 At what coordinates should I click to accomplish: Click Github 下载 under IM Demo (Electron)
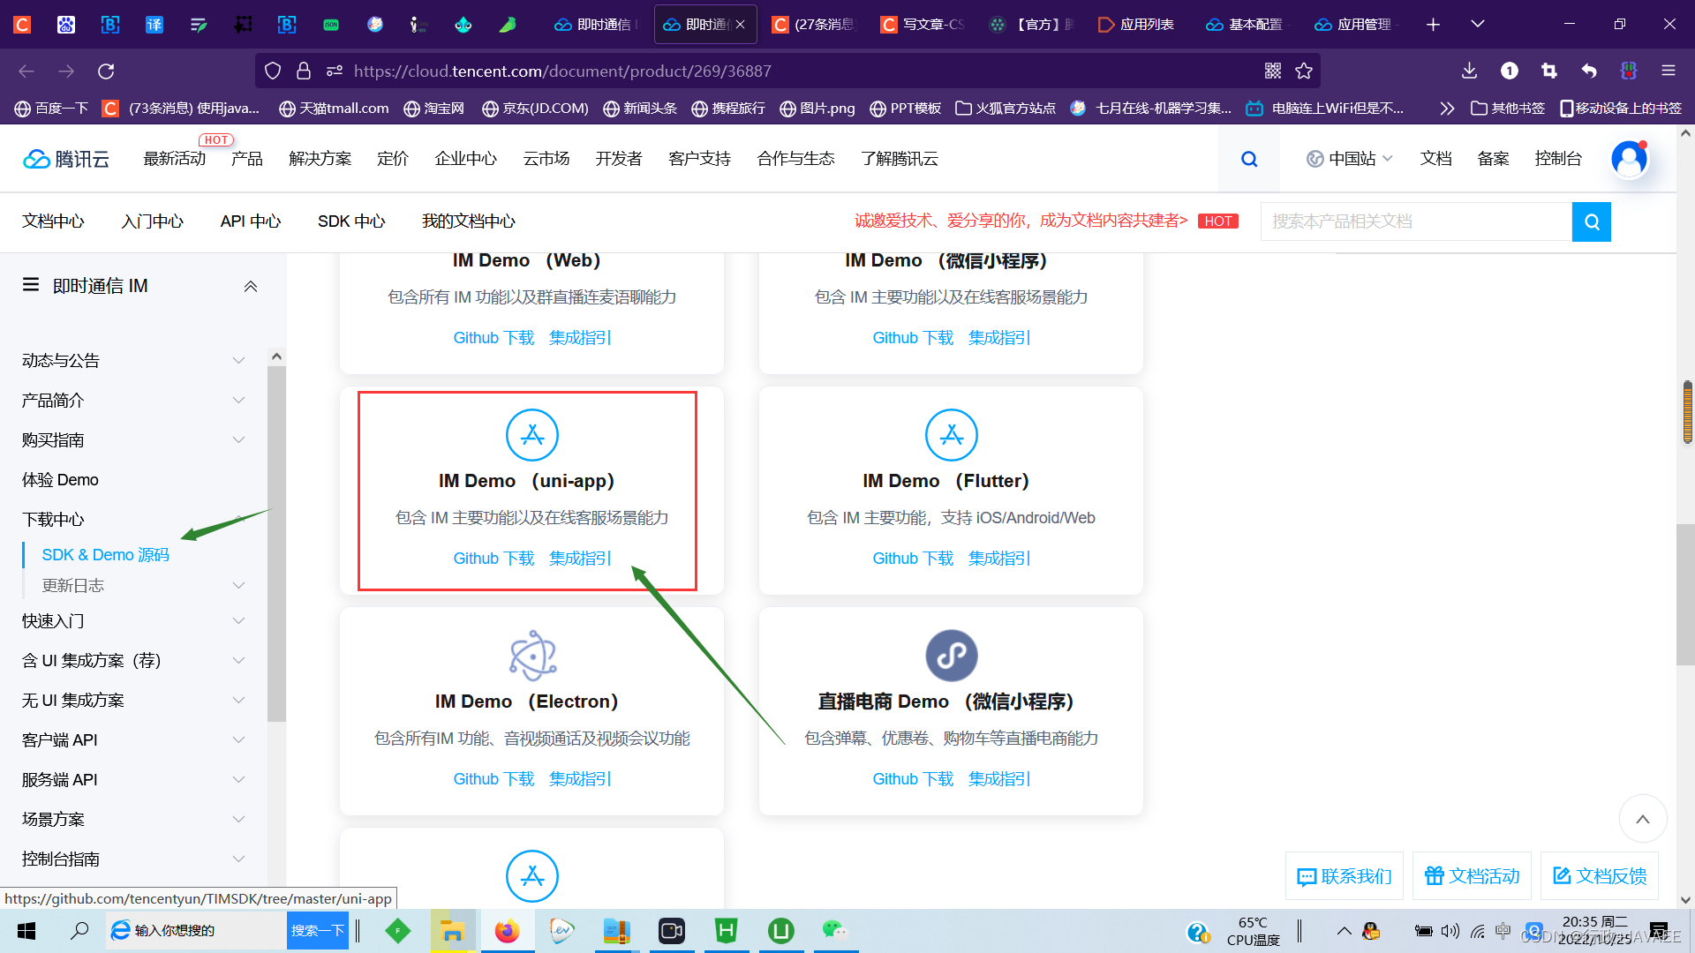click(493, 779)
